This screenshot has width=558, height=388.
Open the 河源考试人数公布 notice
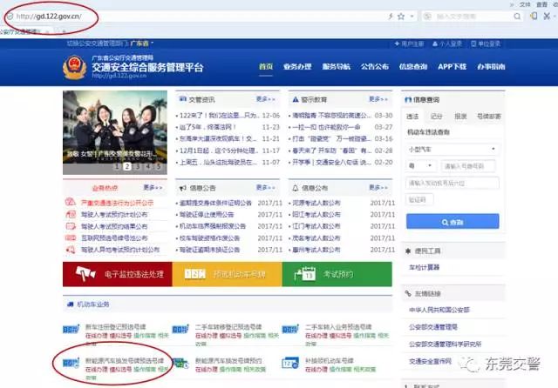click(x=316, y=203)
